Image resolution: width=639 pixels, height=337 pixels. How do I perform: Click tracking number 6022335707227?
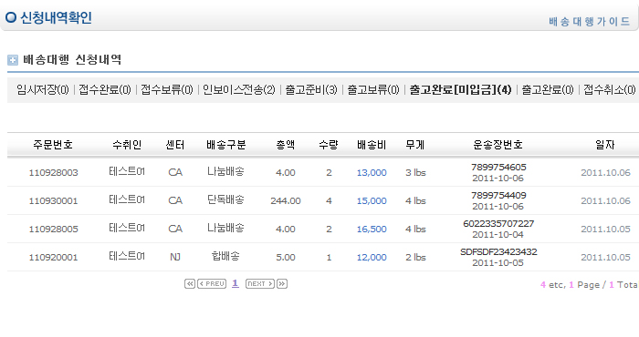point(498,223)
